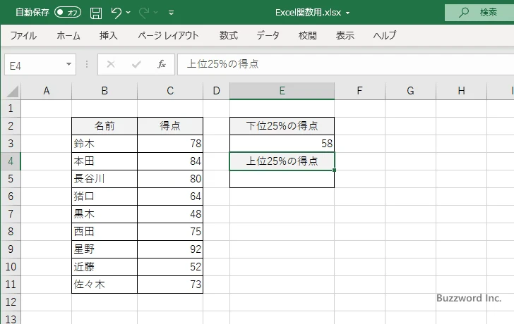Select the cell containing 長谷川
Viewport: 514px width, 324px height.
click(x=104, y=179)
